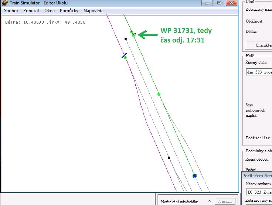The width and height of the screenshot is (272, 205).
Task: Click the Train Simulator app icon in title bar
Action: tap(5, 3)
